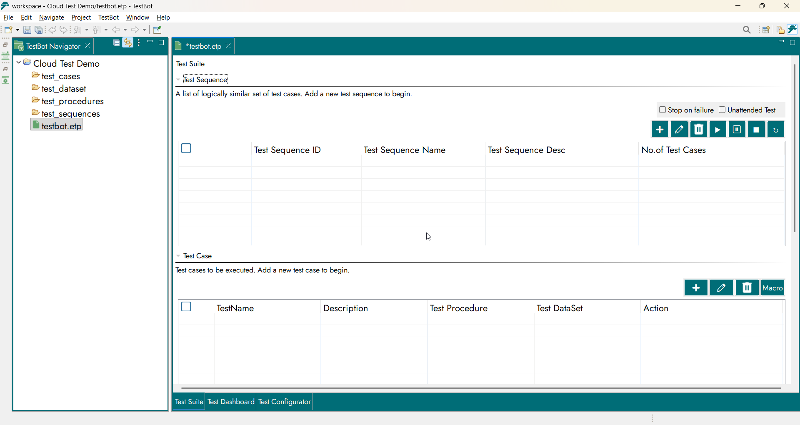Add a new test case

tap(695, 288)
